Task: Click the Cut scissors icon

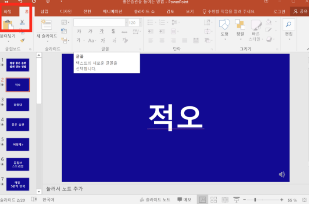Action: coord(22,23)
